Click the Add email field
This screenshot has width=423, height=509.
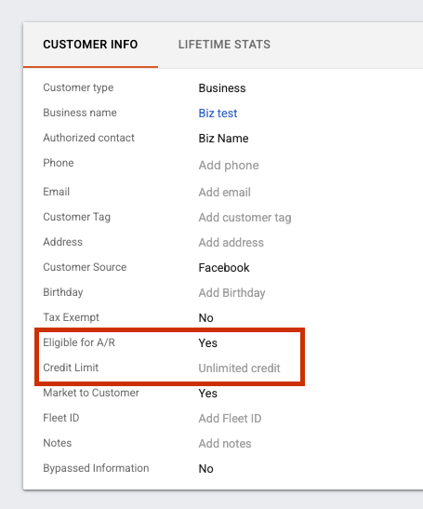click(x=224, y=193)
